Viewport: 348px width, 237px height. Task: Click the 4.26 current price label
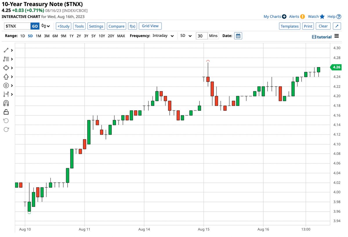click(x=336, y=67)
